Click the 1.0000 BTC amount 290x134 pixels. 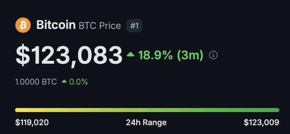click(36, 82)
